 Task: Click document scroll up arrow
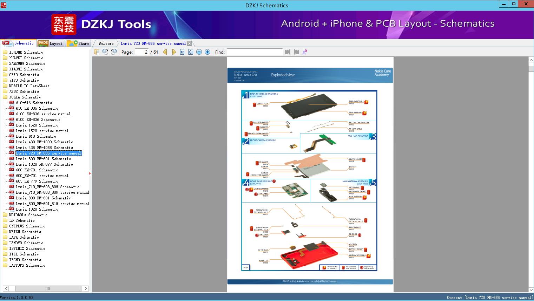coord(531,60)
